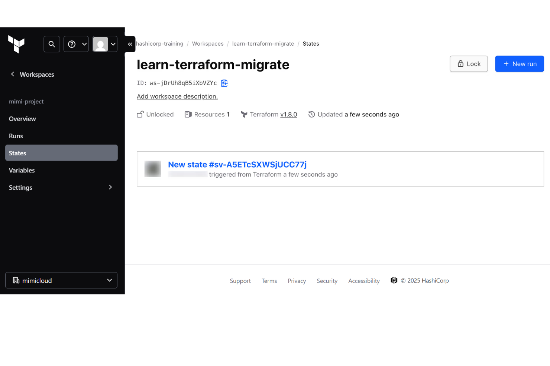
Task: Click the organization icon inside the mimicloud selector
Action: [x=16, y=280]
